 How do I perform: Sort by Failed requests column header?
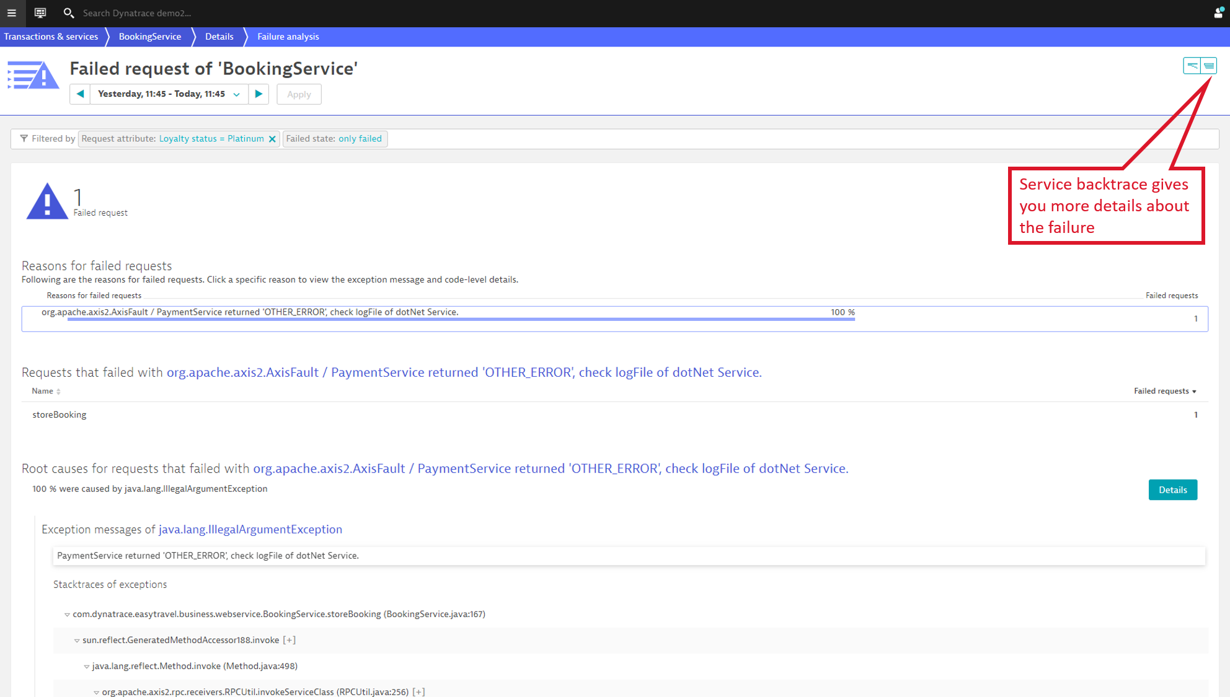(x=1165, y=391)
